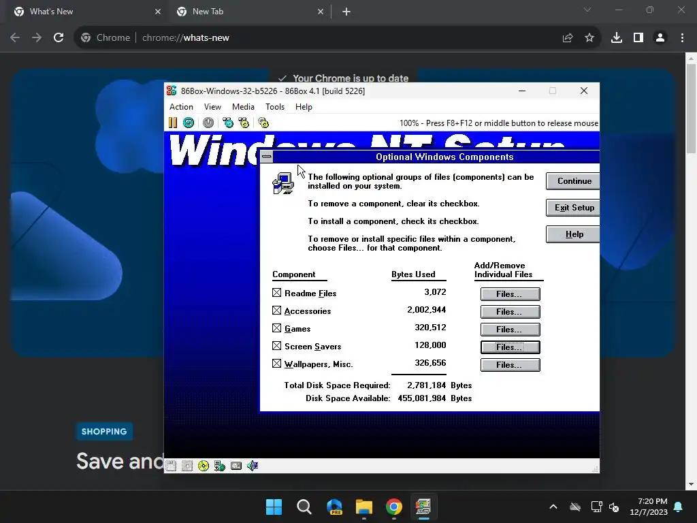
Task: Click the Continue button
Action: pyautogui.click(x=573, y=181)
